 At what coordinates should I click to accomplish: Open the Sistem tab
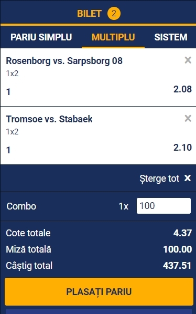(171, 37)
